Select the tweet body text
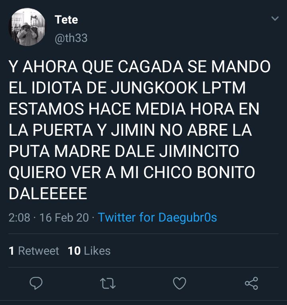The height and width of the screenshot is (305, 287). (x=140, y=130)
